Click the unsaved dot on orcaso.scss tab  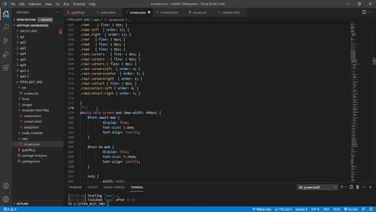pos(149,12)
